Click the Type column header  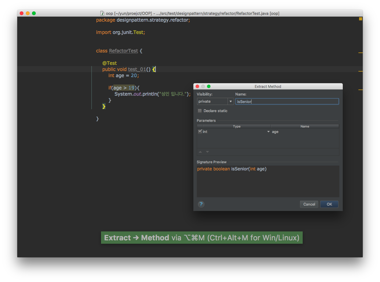tap(236, 126)
